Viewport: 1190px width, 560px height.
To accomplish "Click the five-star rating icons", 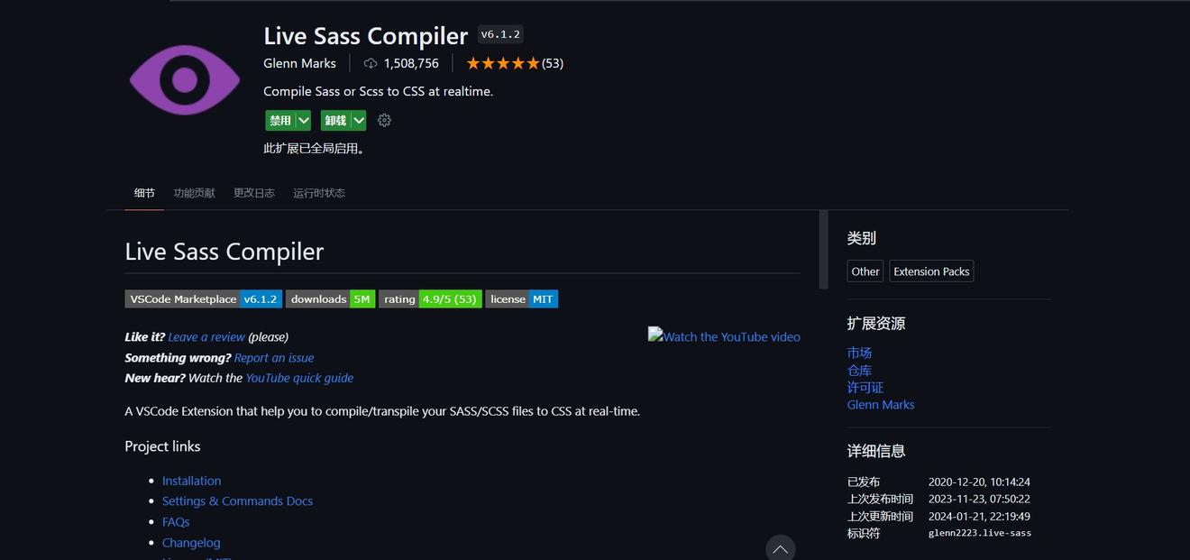I will tap(502, 63).
